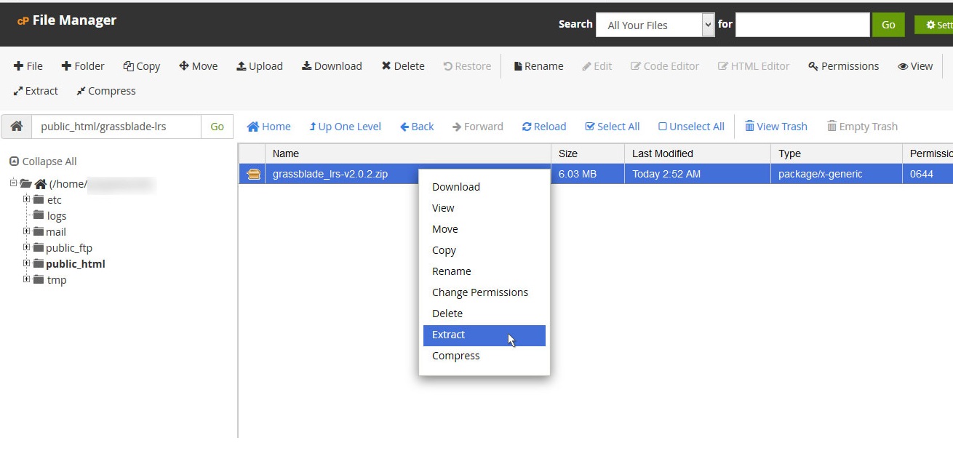Click the Compress tool in toolbar
The width and height of the screenshot is (953, 451).
click(105, 91)
